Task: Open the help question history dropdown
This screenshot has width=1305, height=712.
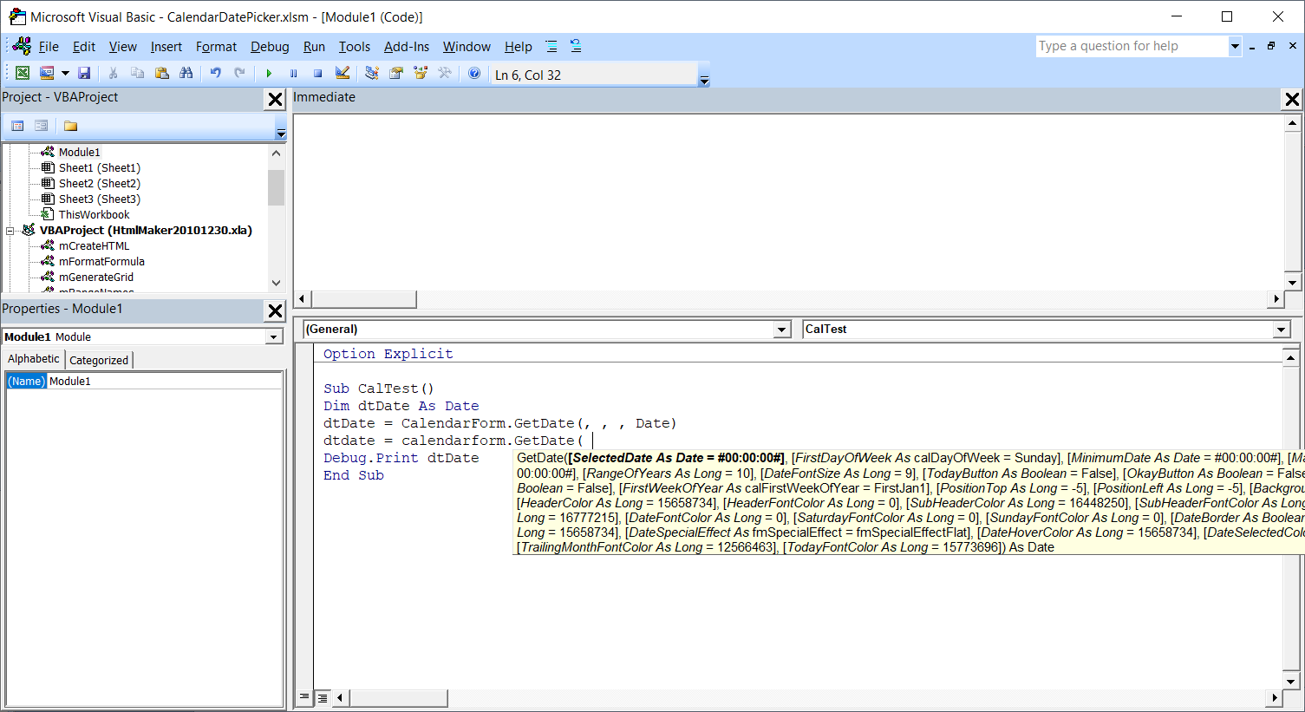Action: coord(1235,46)
